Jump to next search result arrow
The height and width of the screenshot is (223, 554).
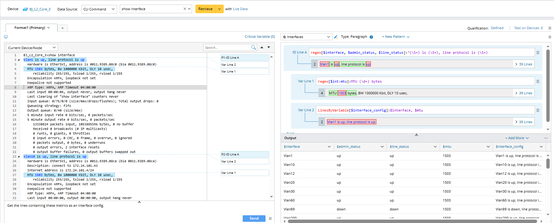click(x=269, y=47)
